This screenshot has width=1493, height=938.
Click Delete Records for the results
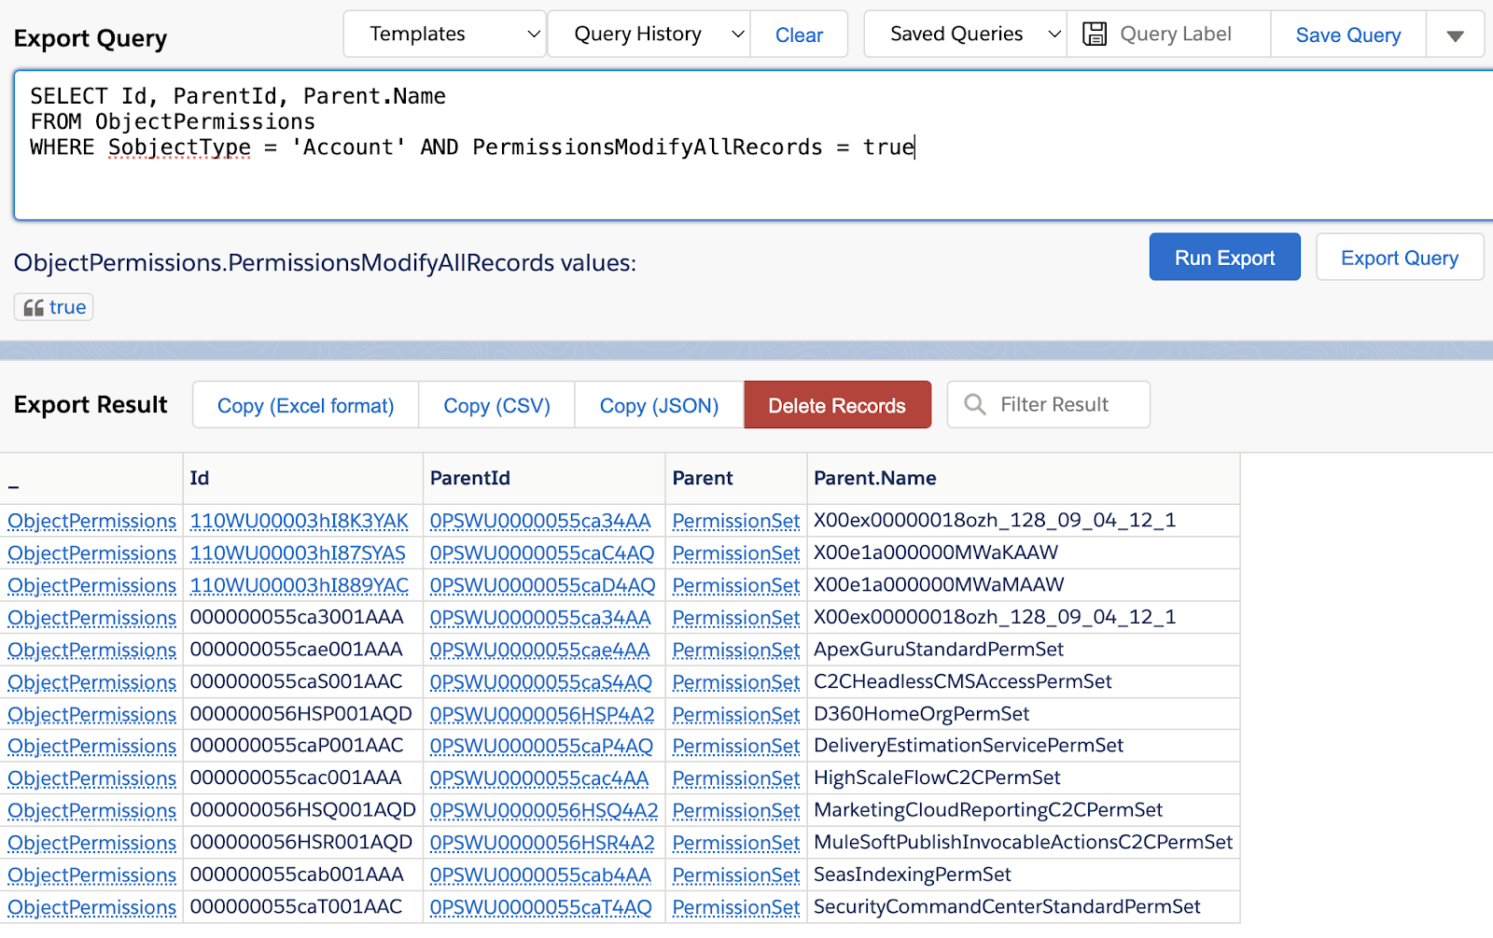point(836,404)
